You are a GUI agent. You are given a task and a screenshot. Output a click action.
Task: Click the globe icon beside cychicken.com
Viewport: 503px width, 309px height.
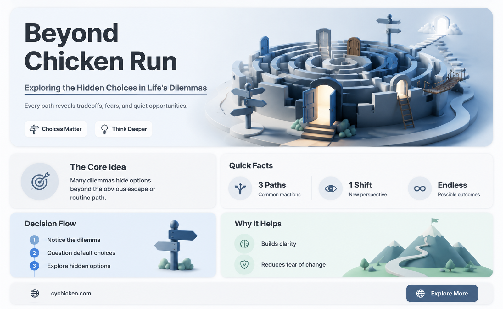point(35,293)
